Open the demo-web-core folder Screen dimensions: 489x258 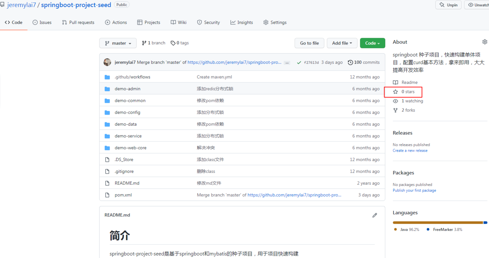tap(131, 148)
